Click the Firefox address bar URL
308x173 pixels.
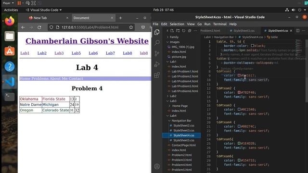[90, 27]
